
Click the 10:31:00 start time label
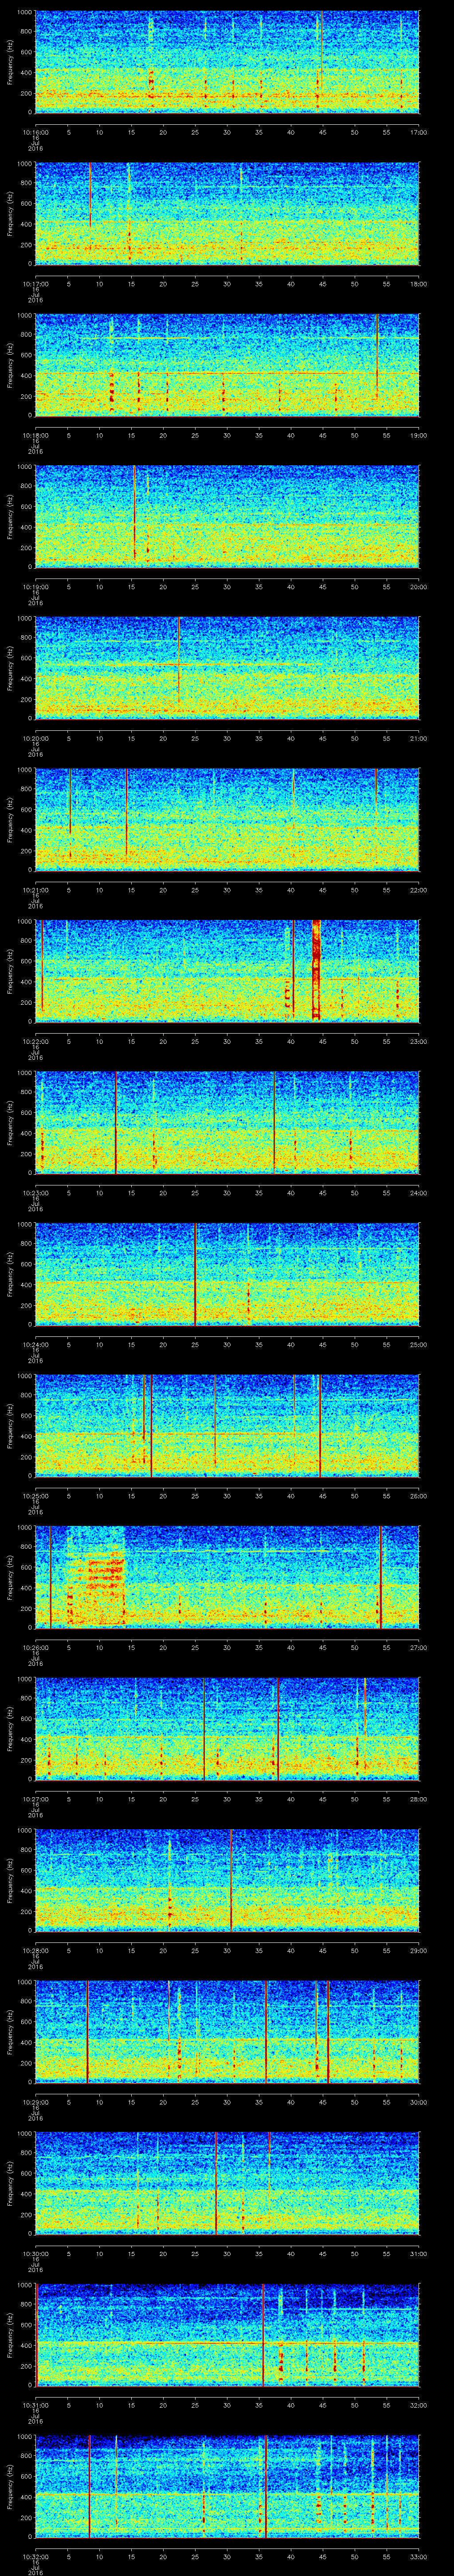pos(35,2404)
